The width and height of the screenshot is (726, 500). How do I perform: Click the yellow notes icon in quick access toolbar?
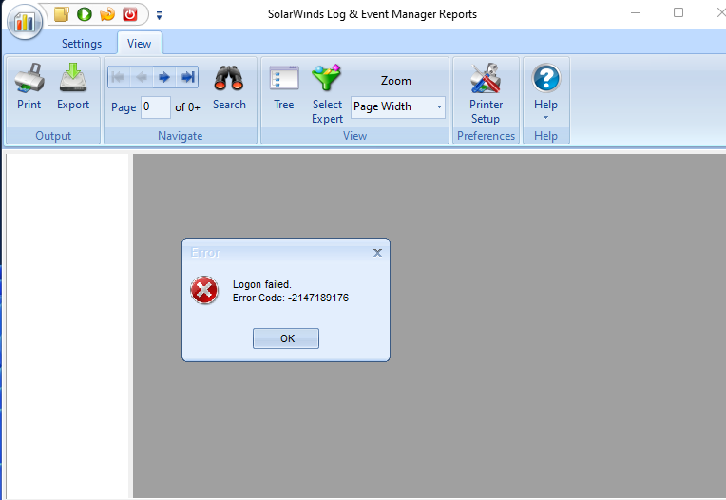(62, 14)
